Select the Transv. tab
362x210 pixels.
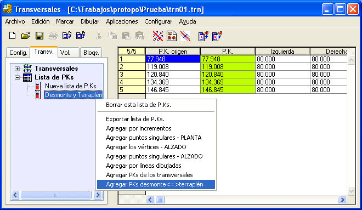click(x=44, y=52)
